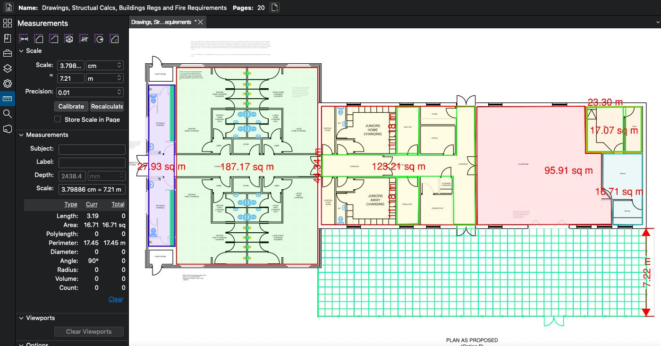The height and width of the screenshot is (346, 661).
Task: Click the add page icon next to Pages 20
Action: tap(275, 8)
